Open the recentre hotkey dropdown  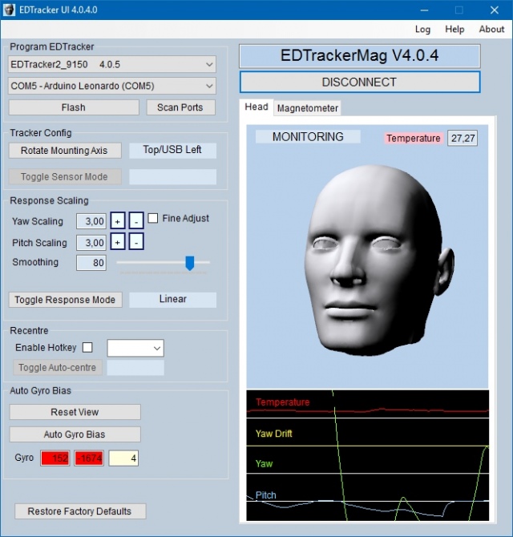135,349
